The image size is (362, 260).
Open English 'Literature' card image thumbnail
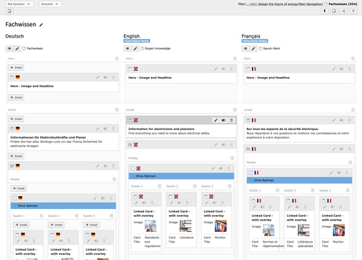click(186, 226)
